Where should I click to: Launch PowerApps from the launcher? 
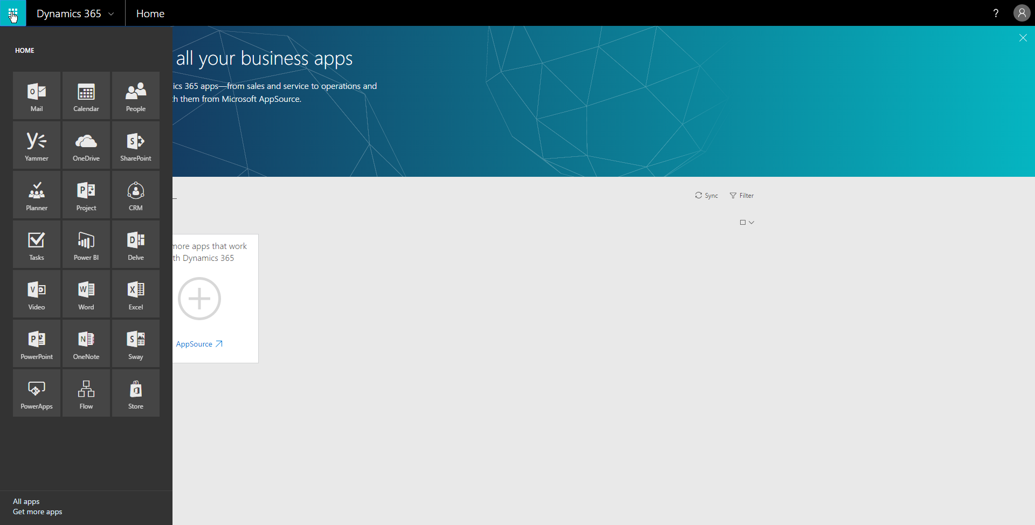tap(37, 393)
